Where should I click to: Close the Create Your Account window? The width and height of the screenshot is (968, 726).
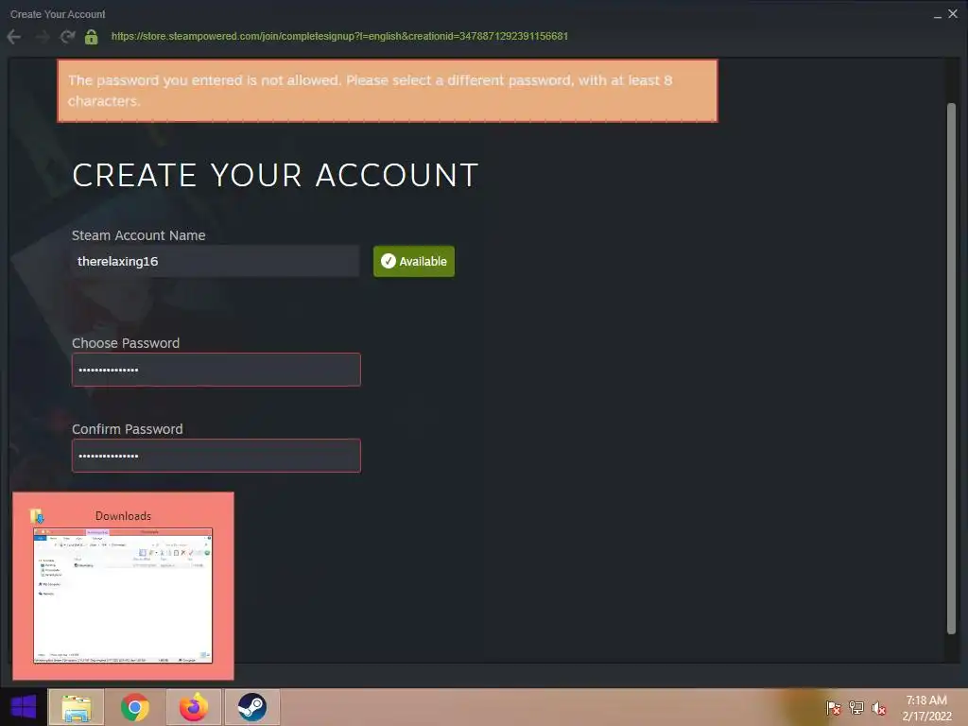point(953,13)
